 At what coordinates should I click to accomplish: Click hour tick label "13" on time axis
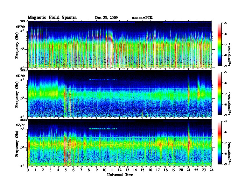127,170
